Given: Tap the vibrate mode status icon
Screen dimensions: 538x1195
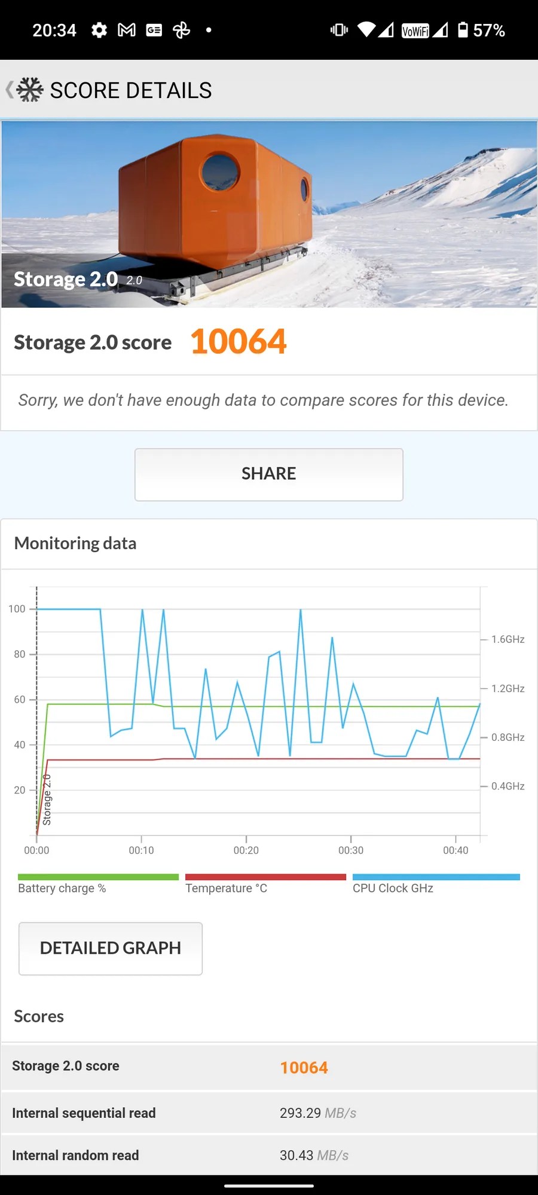Looking at the screenshot, I should (x=339, y=30).
